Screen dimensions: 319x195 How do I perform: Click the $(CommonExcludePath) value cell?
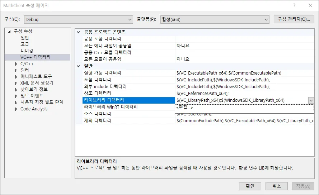click(x=245, y=120)
